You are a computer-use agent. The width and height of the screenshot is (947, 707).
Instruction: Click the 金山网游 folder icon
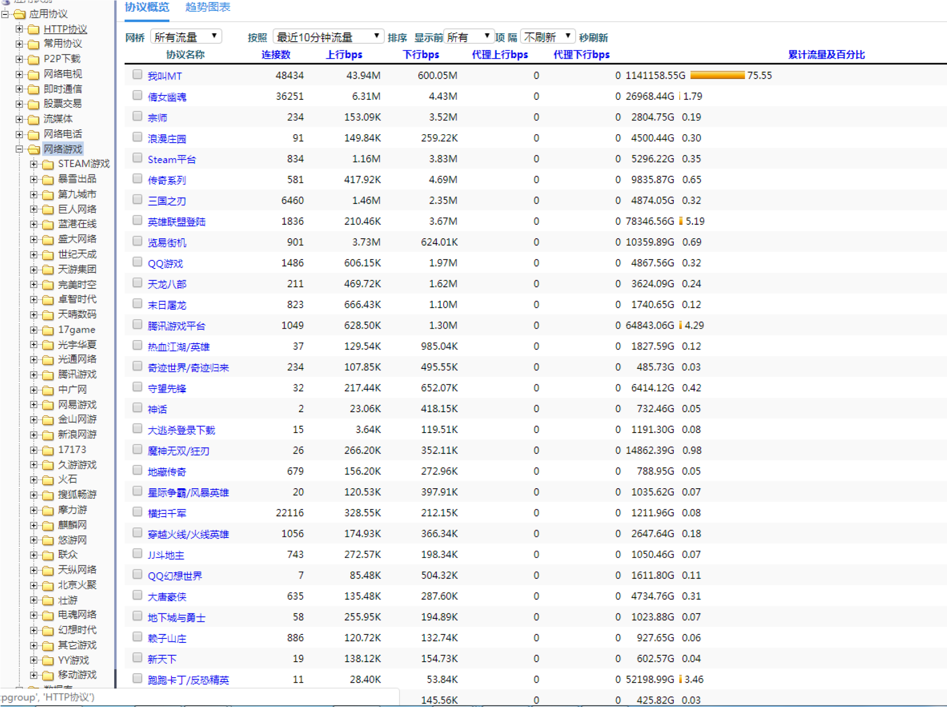tap(48, 420)
